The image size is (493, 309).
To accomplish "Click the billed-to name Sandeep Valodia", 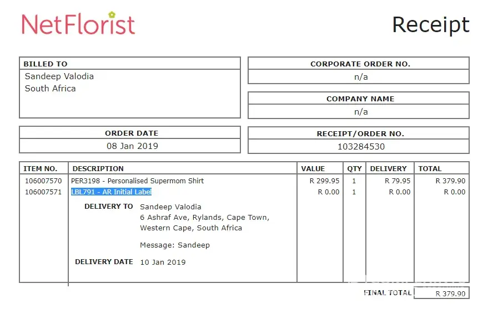I will [59, 76].
